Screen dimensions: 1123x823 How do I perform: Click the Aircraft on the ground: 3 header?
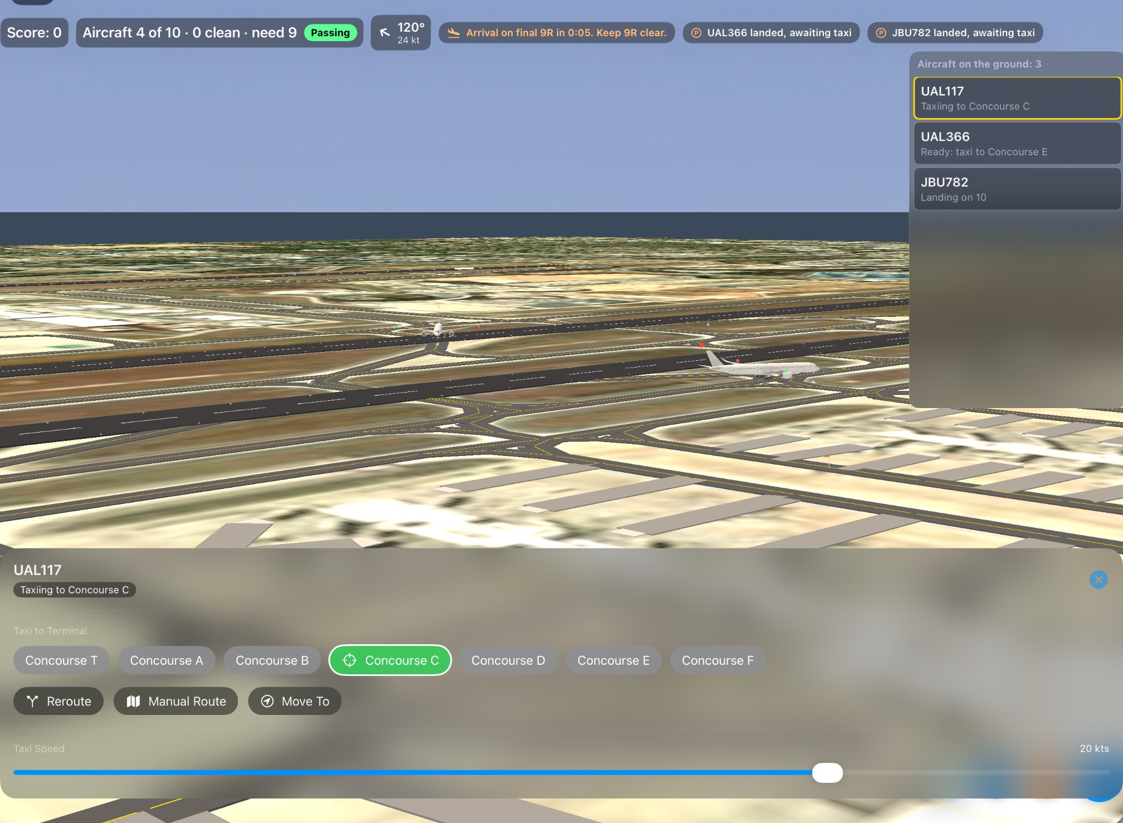coord(979,64)
